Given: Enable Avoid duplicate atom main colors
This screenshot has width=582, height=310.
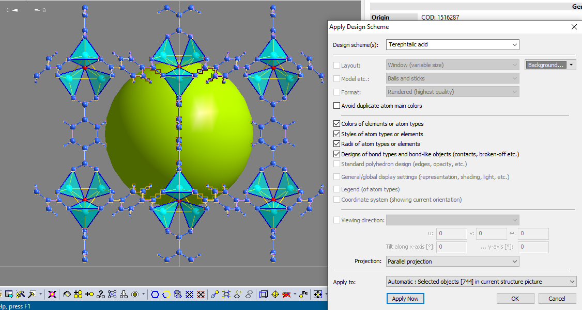Looking at the screenshot, I should [x=336, y=105].
